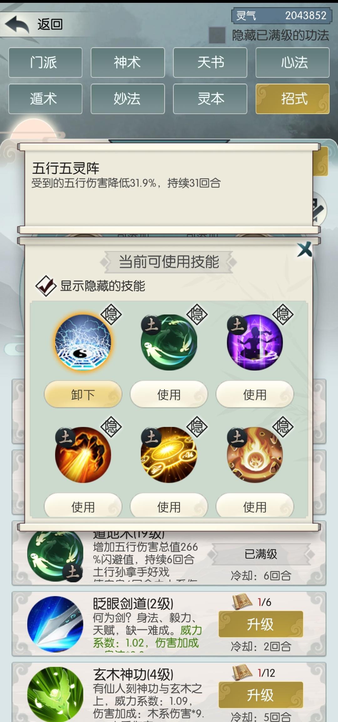338x722 pixels.
Task: Unequip skill with the 卸下 button
Action: coord(83,394)
